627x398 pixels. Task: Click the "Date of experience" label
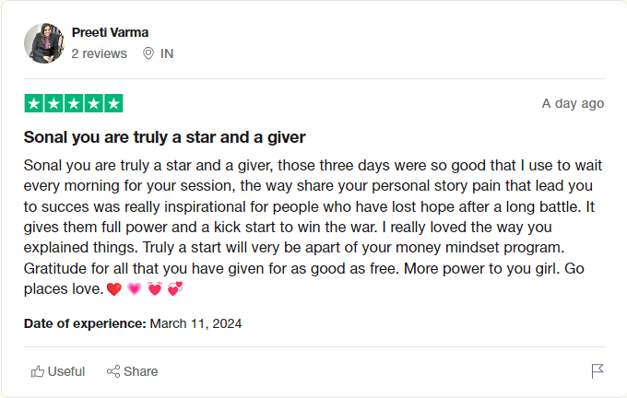pyautogui.click(x=84, y=323)
